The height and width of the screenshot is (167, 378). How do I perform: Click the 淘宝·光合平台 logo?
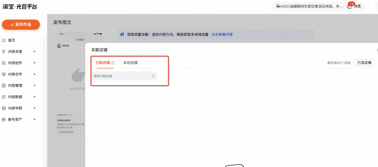pyautogui.click(x=20, y=7)
